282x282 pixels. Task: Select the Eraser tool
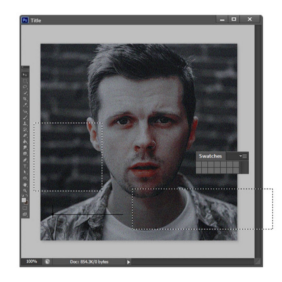(25, 136)
